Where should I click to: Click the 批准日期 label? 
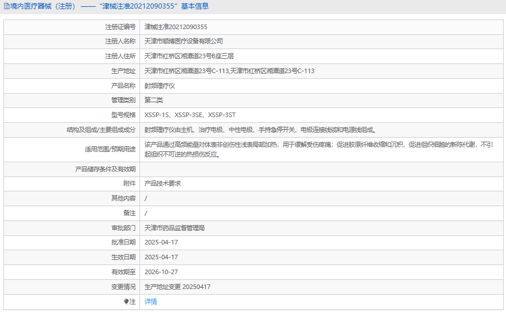click(123, 242)
